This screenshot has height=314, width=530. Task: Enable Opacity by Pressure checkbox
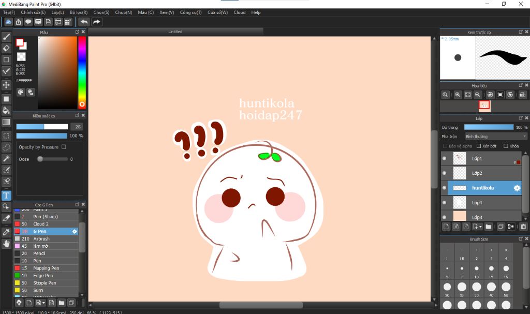click(64, 147)
